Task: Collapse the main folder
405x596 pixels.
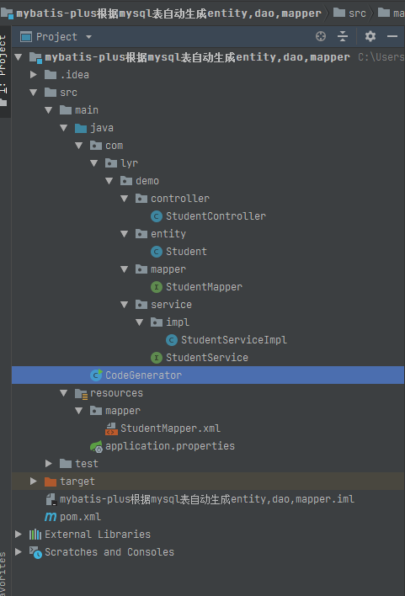Action: (48, 110)
